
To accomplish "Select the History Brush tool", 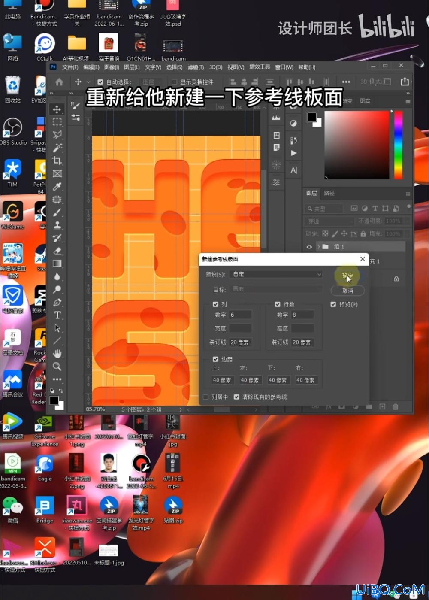I will pyautogui.click(x=57, y=238).
